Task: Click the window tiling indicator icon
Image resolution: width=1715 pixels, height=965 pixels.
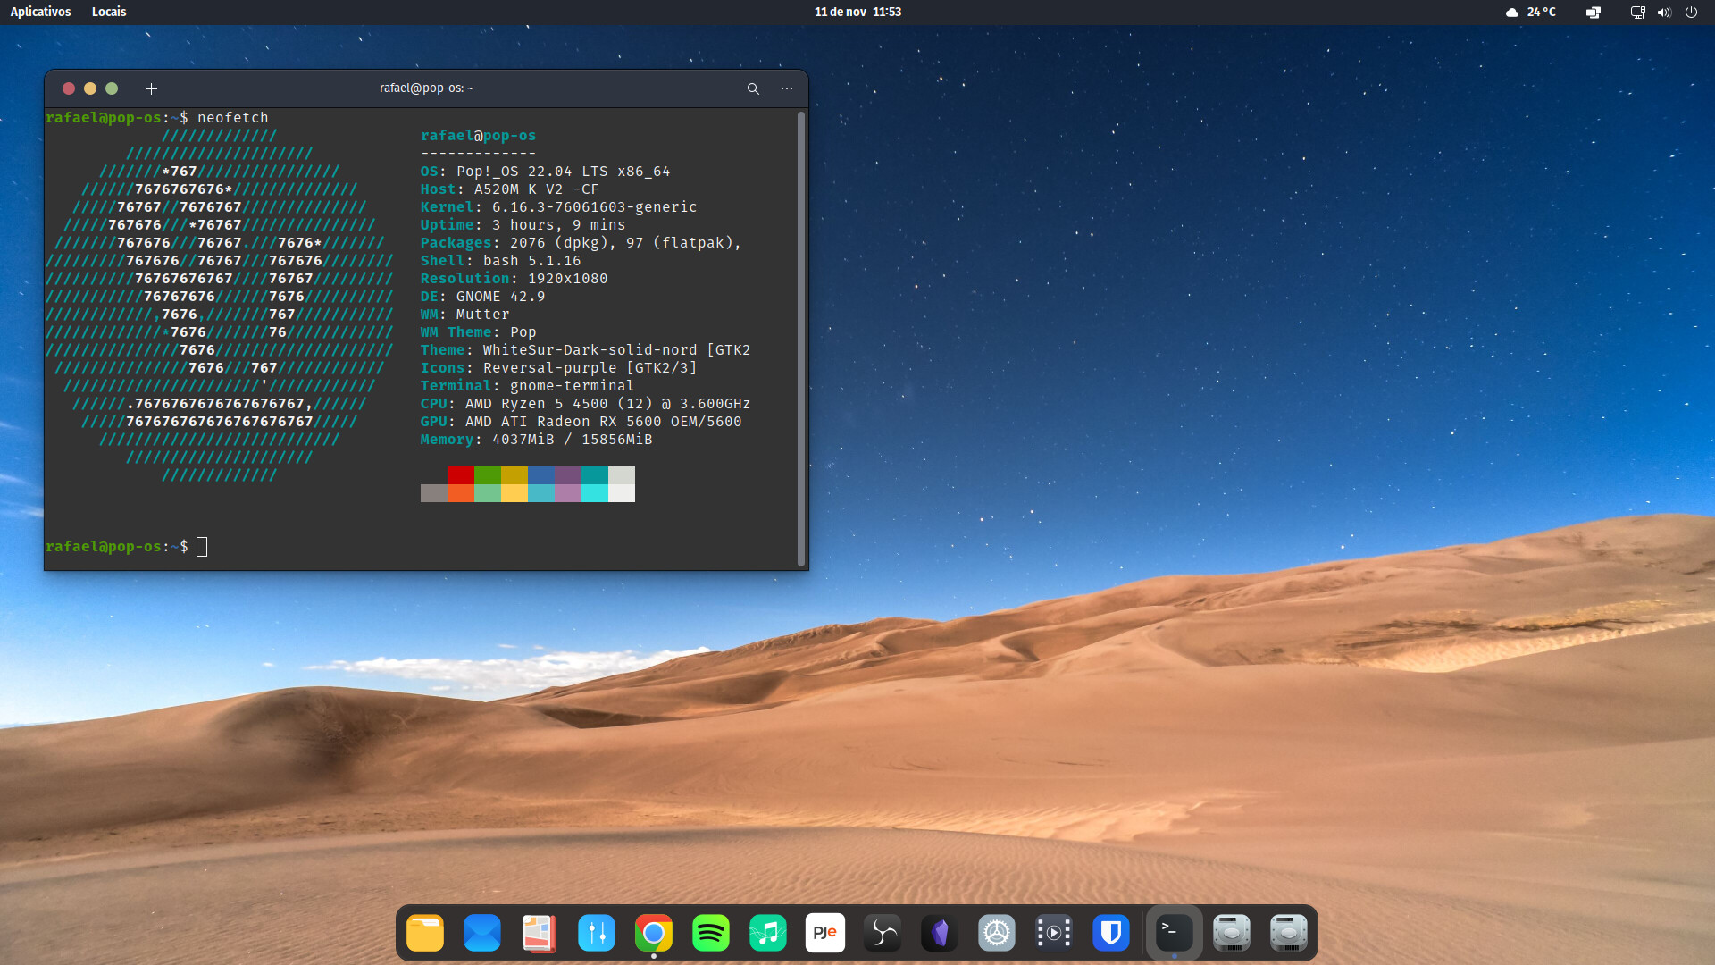Action: (x=1593, y=13)
